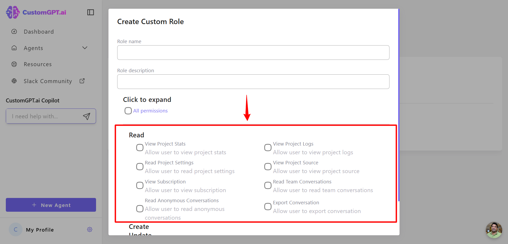Click the New Agent button

51,205
